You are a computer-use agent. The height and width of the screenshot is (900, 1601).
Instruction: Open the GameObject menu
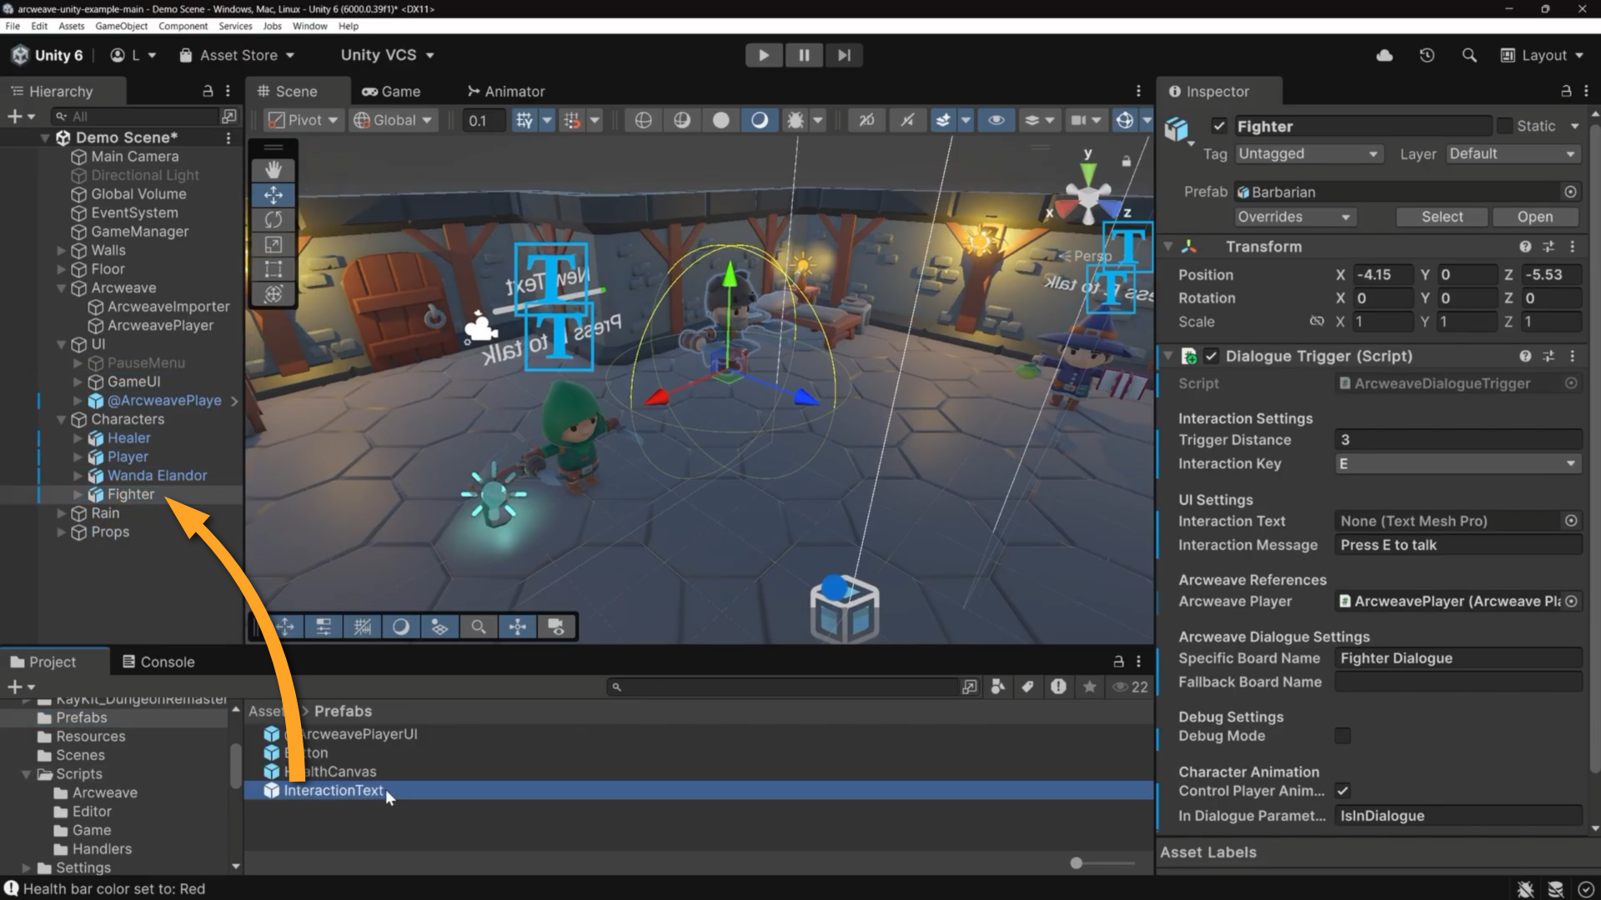(122, 26)
